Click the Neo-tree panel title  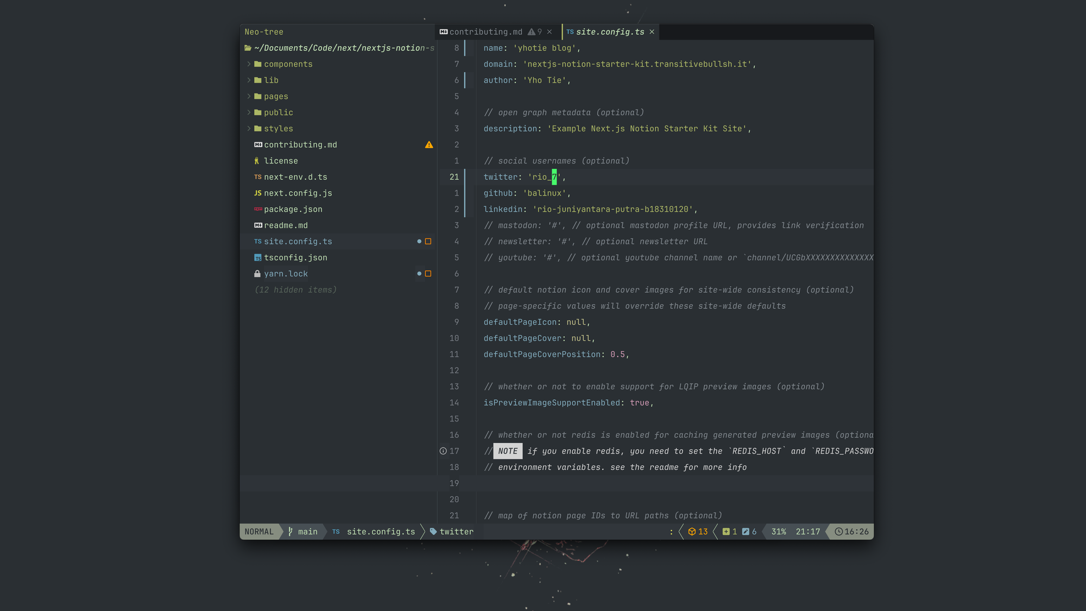[263, 32]
